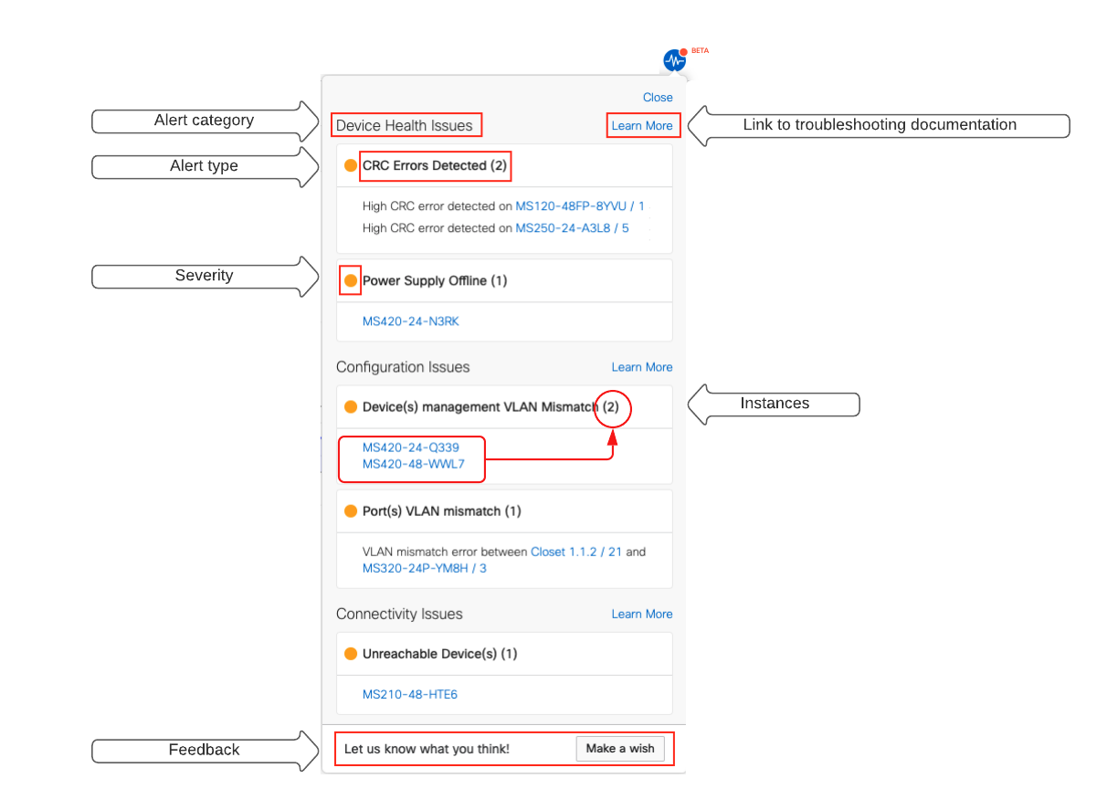Open Learn More for Device Health Issues
This screenshot has height=789, width=1107.
coord(642,125)
